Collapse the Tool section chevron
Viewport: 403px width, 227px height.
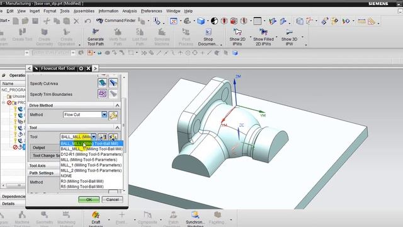click(x=117, y=127)
